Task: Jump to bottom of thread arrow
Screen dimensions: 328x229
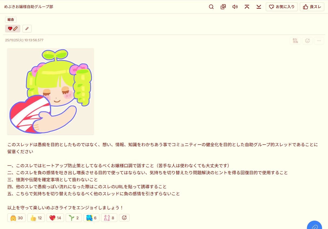Action: (x=259, y=7)
